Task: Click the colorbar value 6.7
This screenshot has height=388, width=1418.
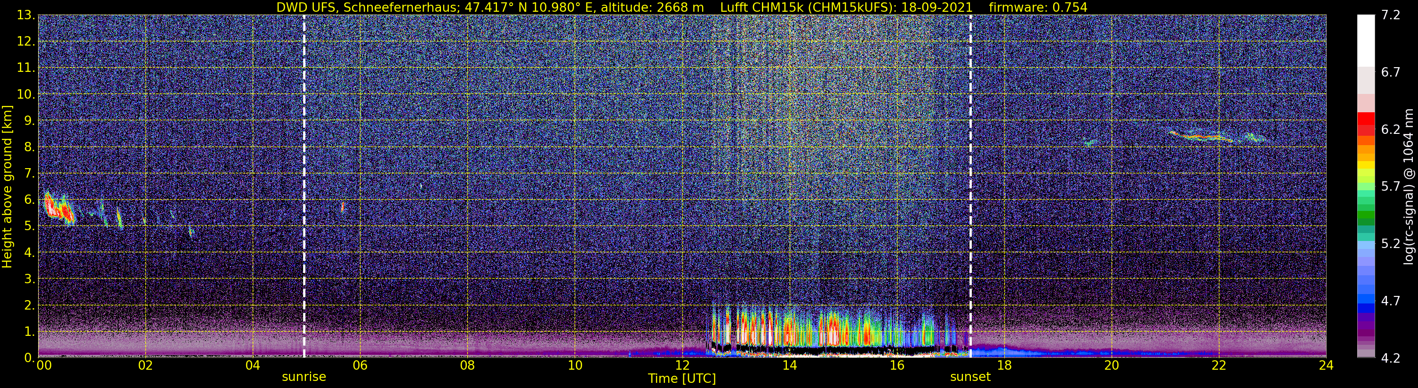Action: tap(1391, 72)
